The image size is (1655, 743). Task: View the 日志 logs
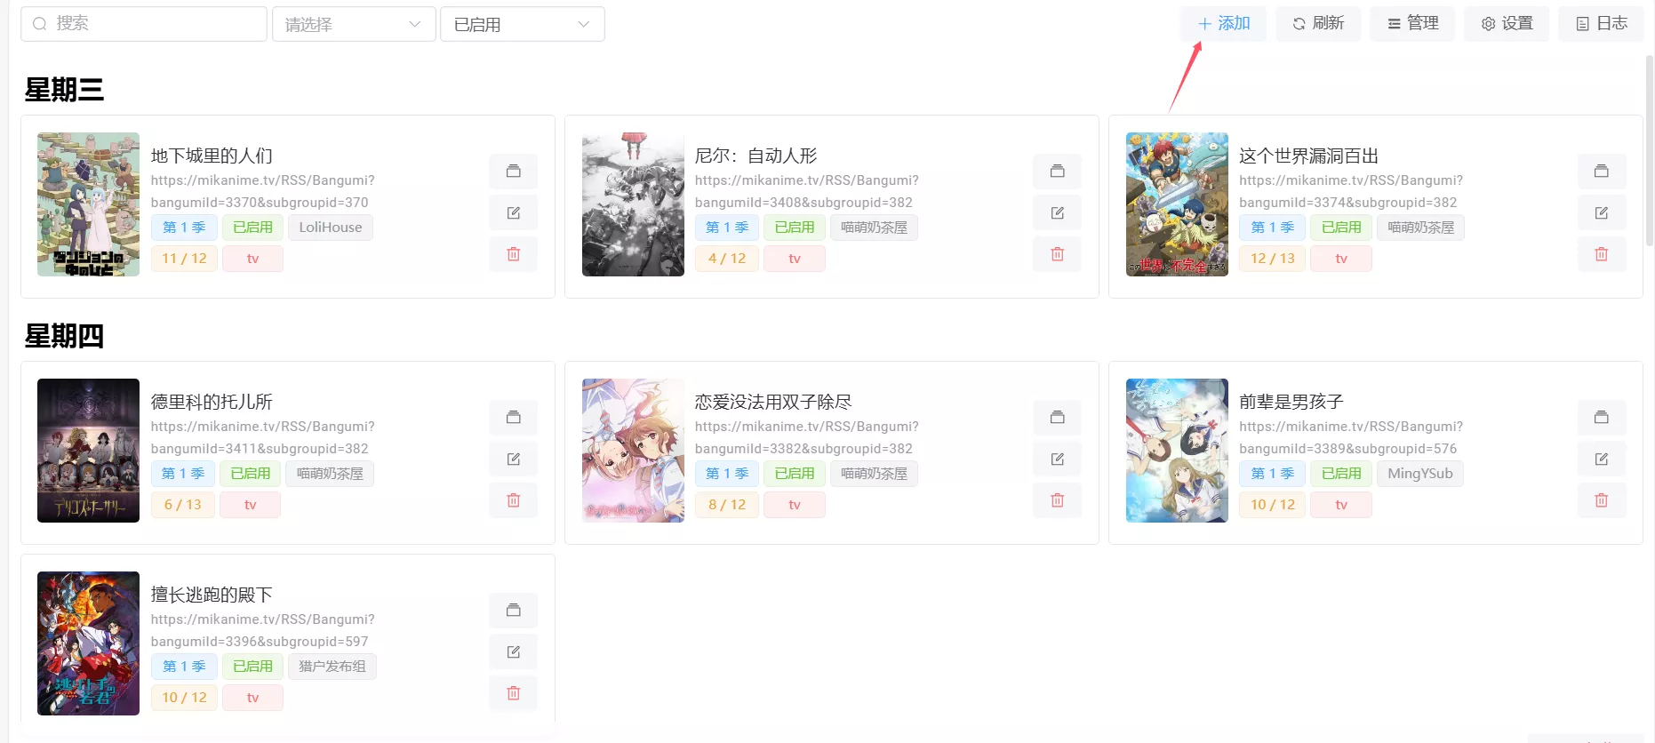coord(1601,23)
